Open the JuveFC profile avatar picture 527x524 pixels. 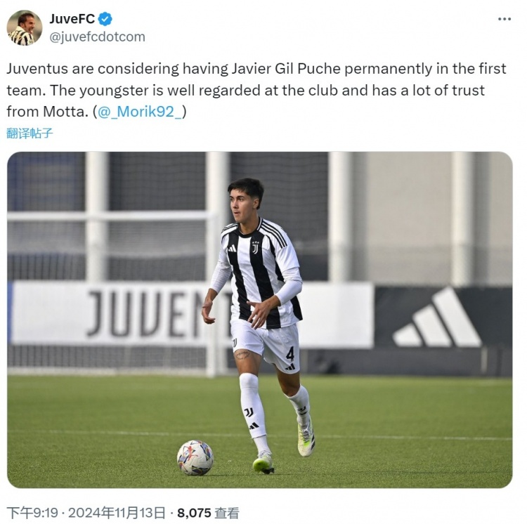[25, 28]
